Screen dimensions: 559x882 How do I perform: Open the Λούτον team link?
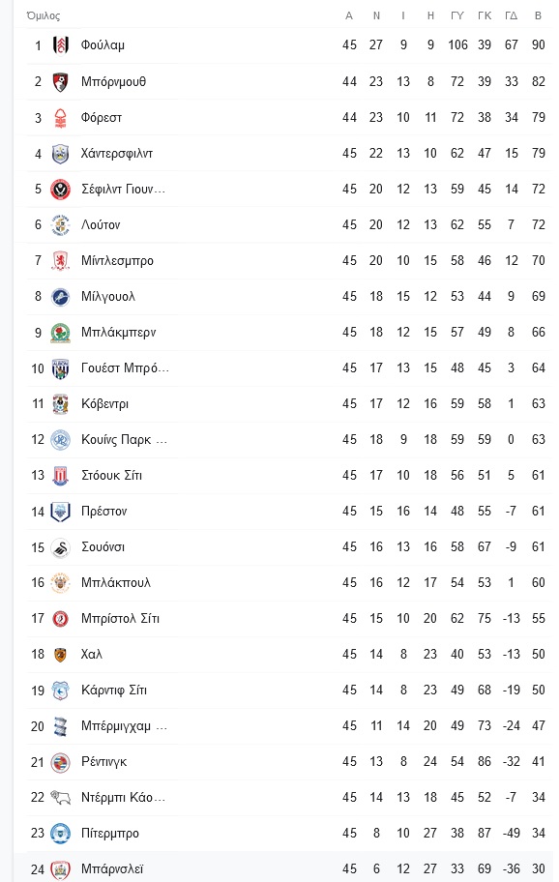click(x=101, y=225)
